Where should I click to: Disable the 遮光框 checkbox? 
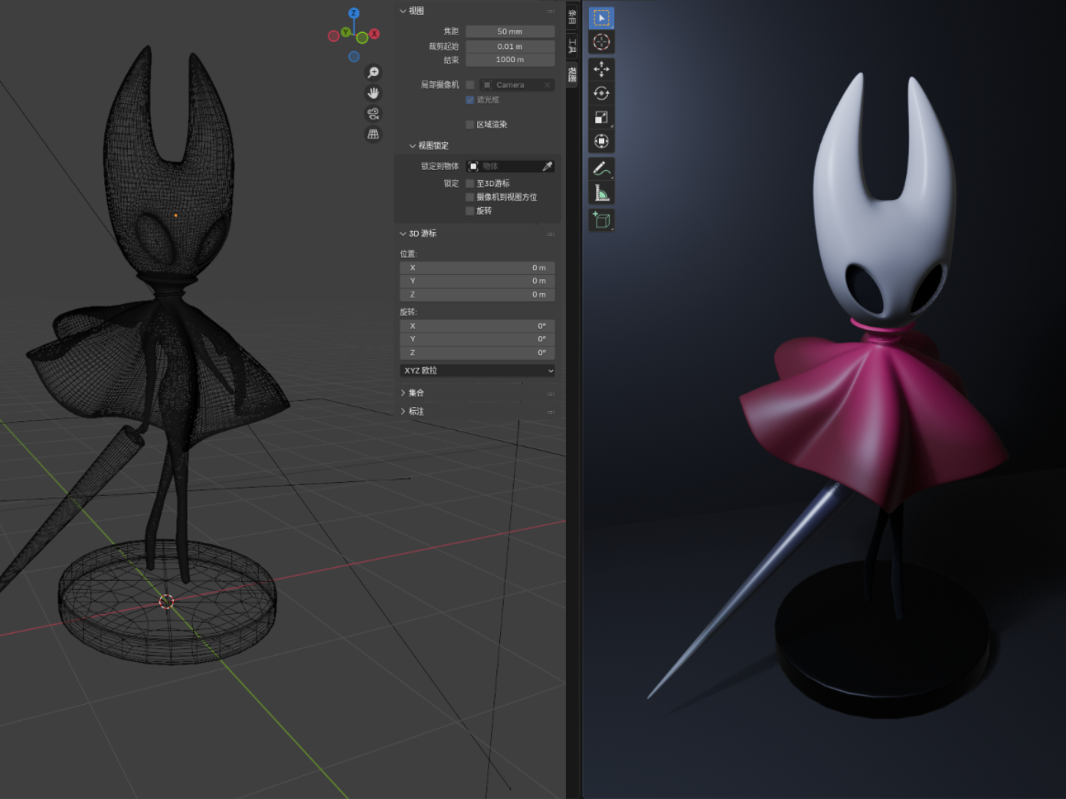[x=469, y=99]
